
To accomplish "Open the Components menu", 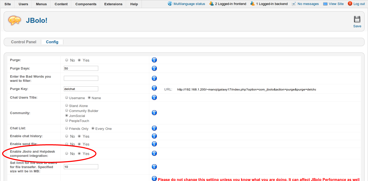I will [x=86, y=4].
